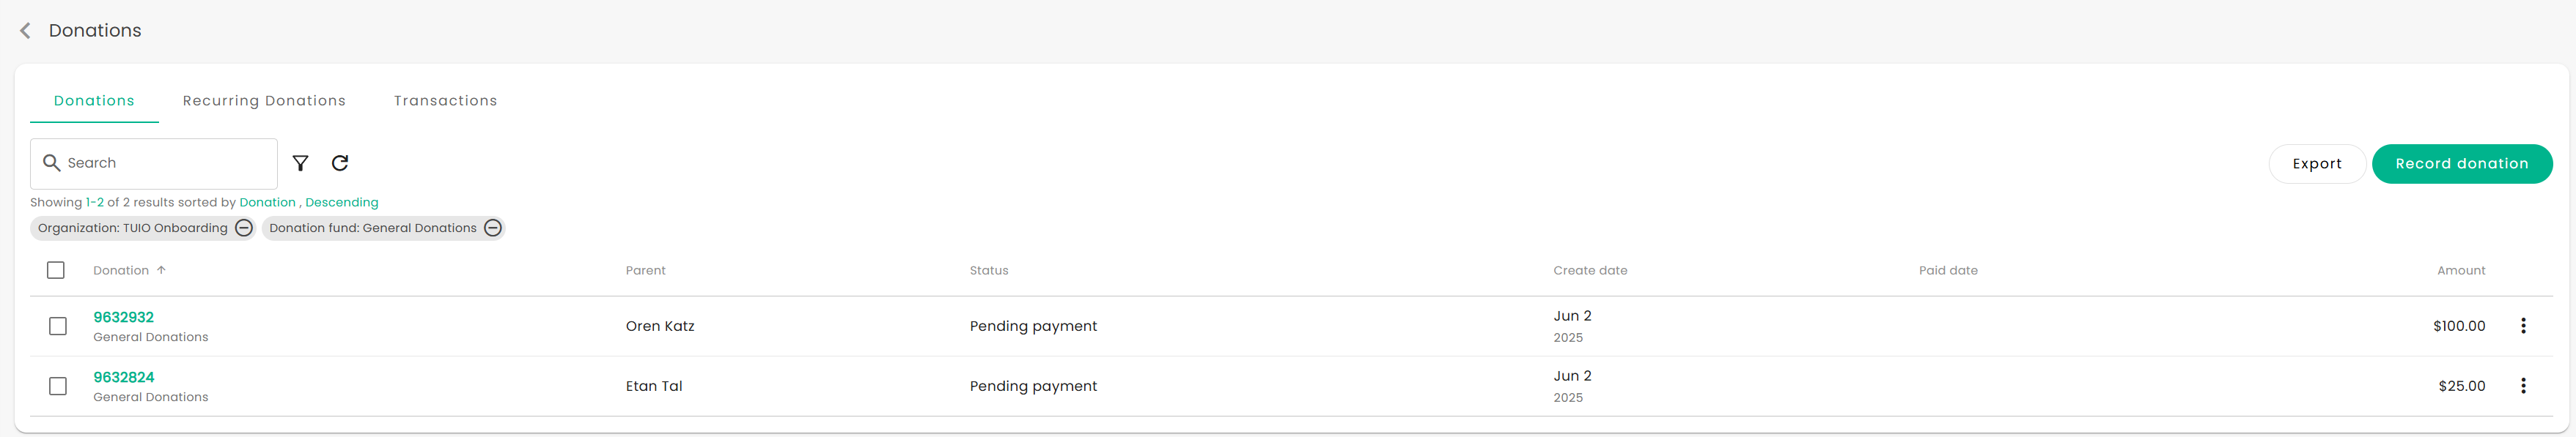Open the Donation sort field selector
This screenshot has width=2576, height=437.
point(267,201)
